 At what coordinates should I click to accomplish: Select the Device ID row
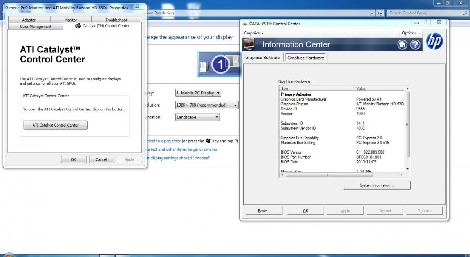point(342,109)
